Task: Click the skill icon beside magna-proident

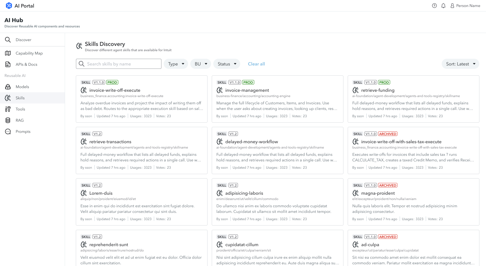Action: click(x=356, y=193)
